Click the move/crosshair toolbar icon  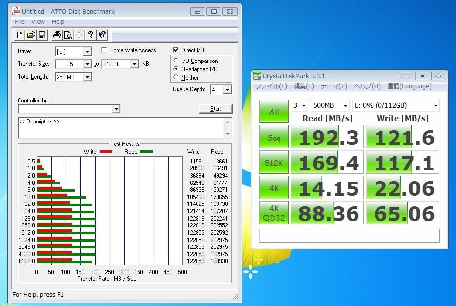coord(79,35)
